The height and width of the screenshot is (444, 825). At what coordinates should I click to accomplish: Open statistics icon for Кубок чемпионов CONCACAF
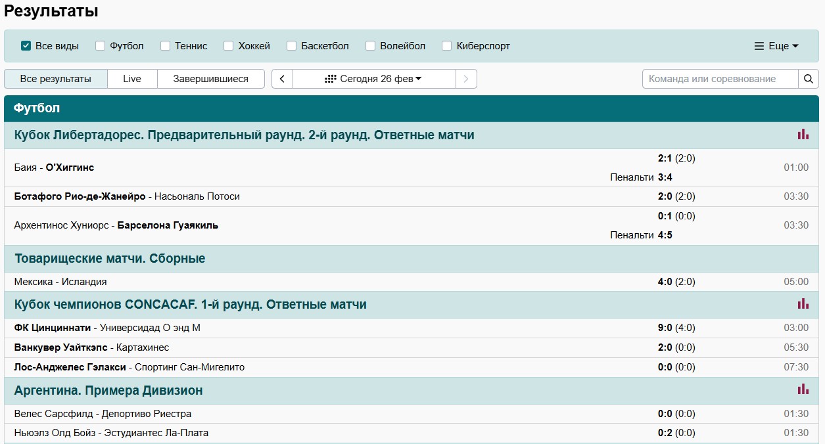coord(803,304)
